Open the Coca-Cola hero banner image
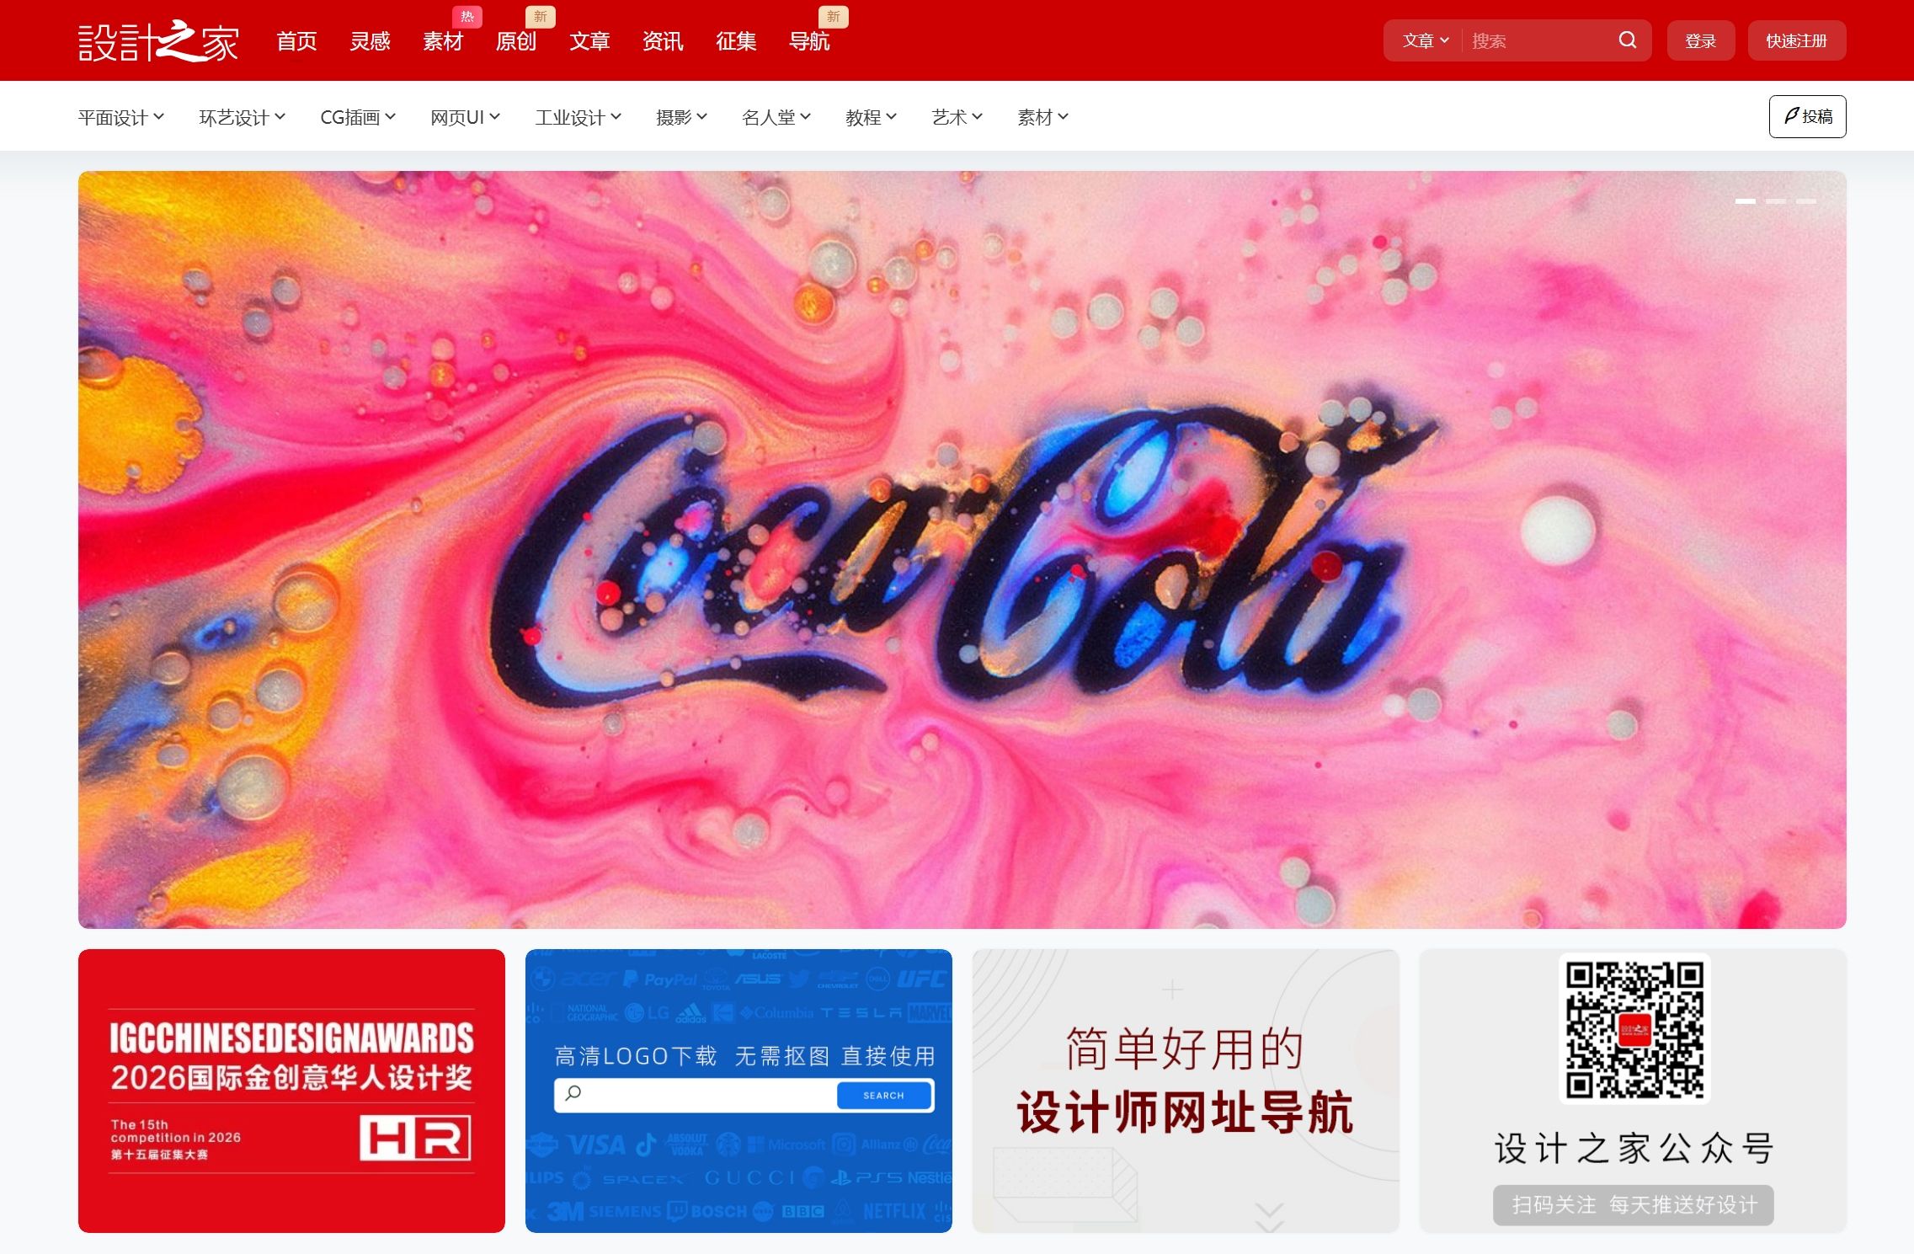Viewport: 1914px width, 1254px height. (962, 550)
